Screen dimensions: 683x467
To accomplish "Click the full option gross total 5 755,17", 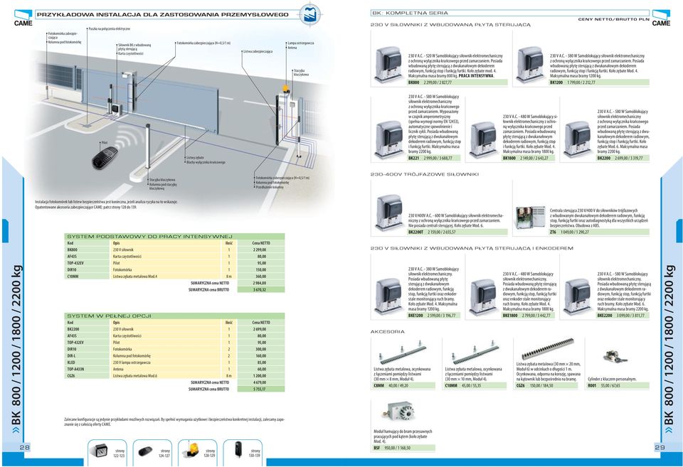I will click(x=260, y=389).
